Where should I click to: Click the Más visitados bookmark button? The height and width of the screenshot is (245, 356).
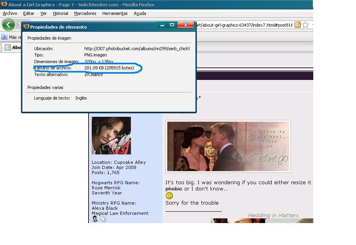tap(12, 37)
